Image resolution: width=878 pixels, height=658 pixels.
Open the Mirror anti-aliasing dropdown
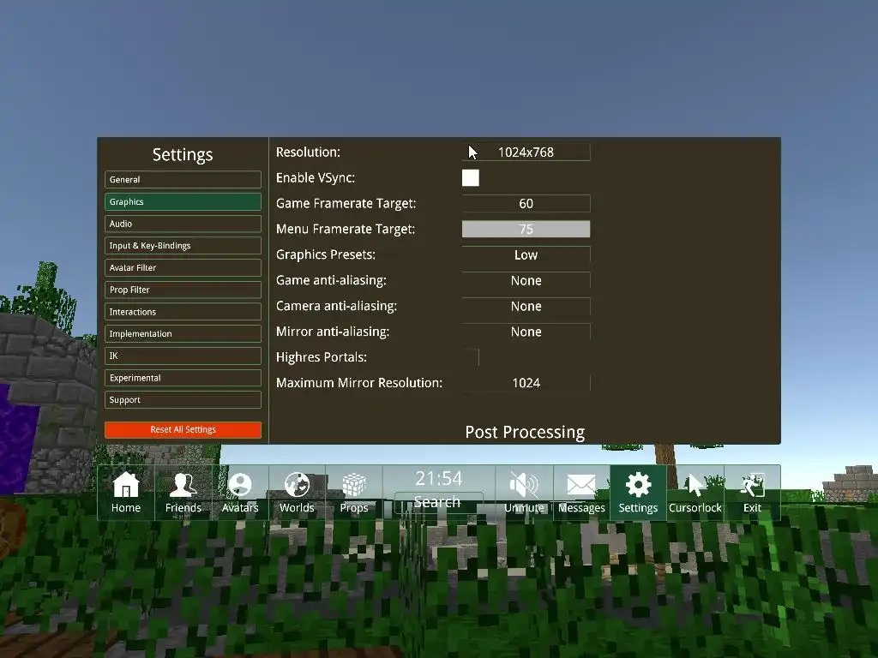526,332
